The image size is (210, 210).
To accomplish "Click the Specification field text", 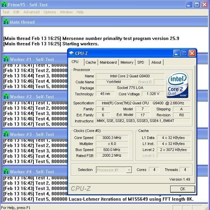I will pos(143,103).
